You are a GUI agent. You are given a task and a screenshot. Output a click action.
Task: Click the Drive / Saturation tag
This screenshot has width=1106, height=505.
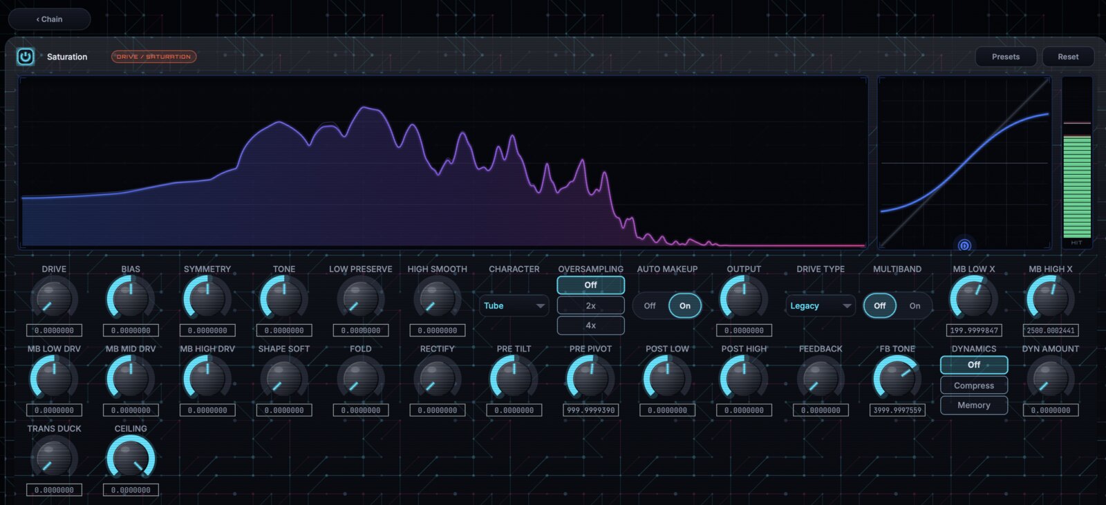tap(153, 57)
